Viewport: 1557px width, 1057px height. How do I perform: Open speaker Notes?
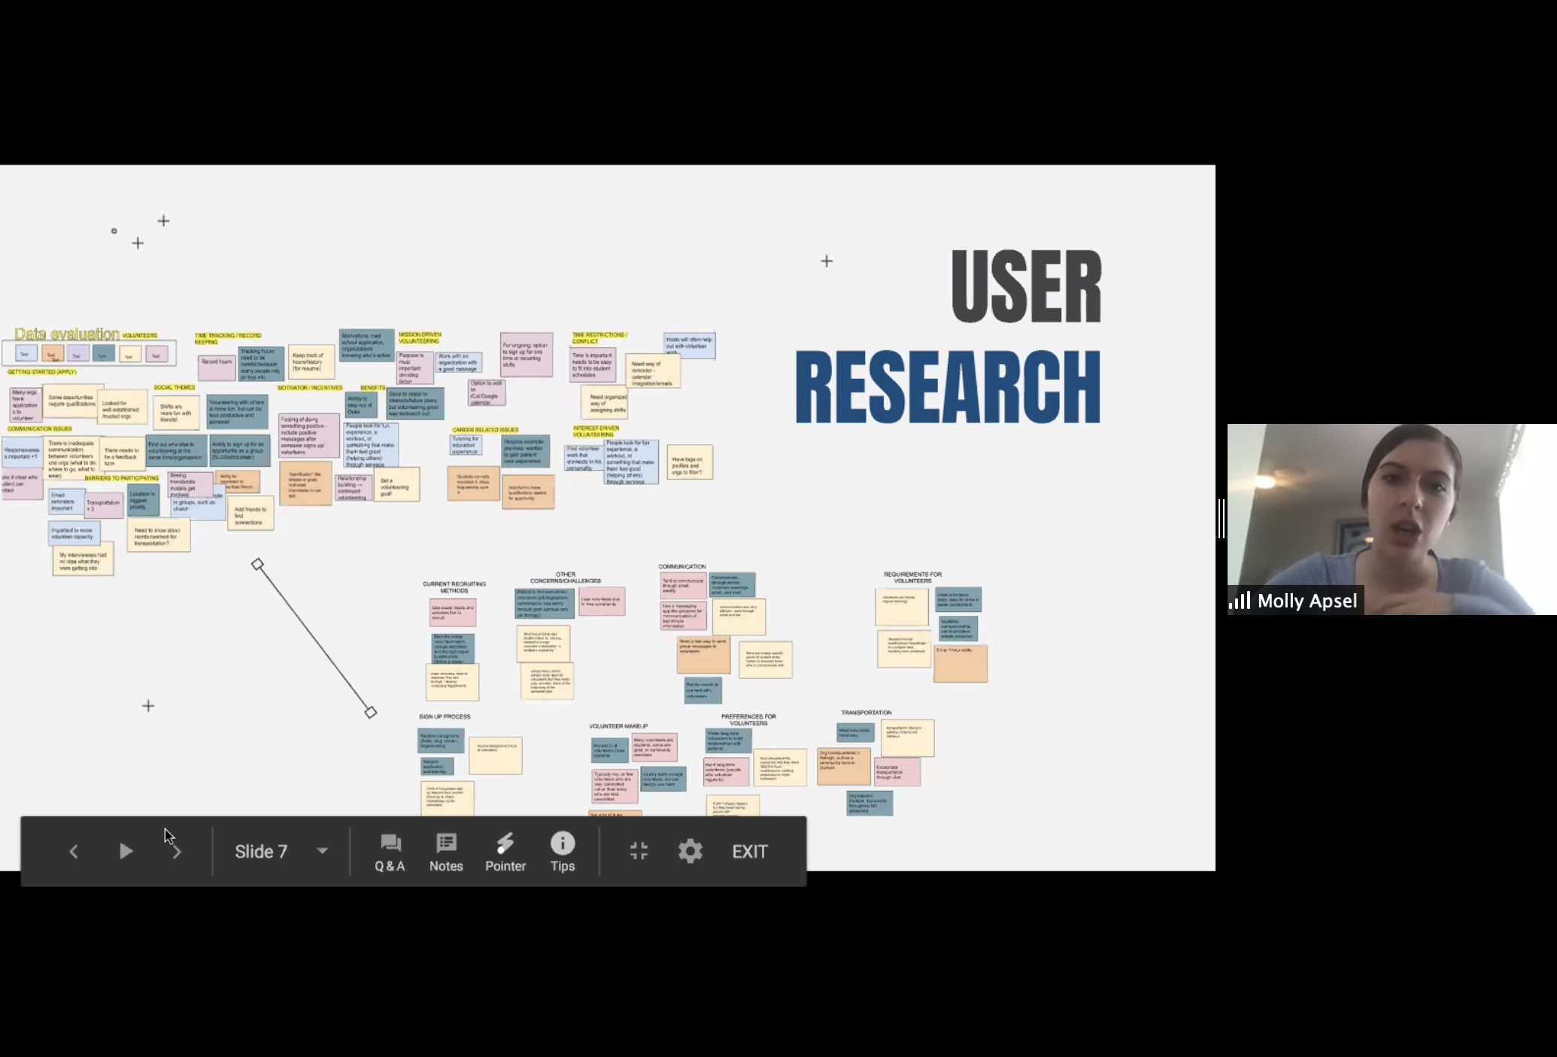(x=446, y=852)
